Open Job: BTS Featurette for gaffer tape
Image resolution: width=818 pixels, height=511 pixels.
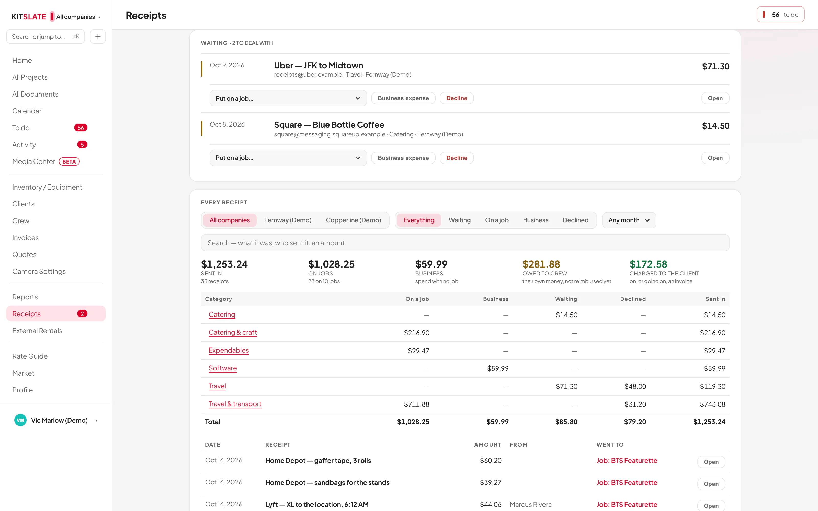pyautogui.click(x=627, y=461)
